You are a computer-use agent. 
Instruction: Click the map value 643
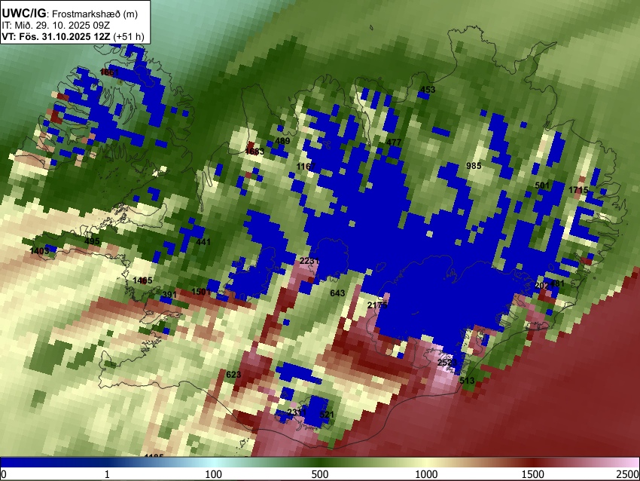(337, 293)
